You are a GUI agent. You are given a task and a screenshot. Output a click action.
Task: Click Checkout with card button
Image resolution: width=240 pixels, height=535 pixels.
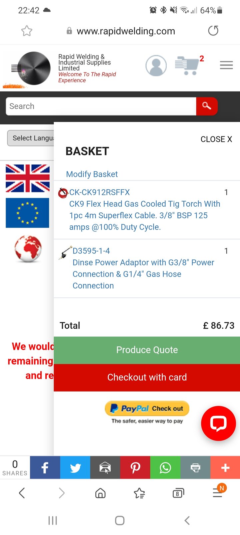[147, 378]
